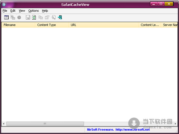179x134 pixels.
Task: Open the Help menu
Action: [x=45, y=11]
